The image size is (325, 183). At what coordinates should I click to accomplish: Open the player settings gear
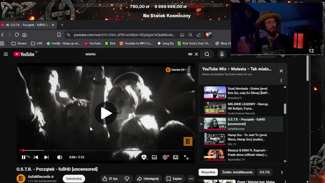165,157
